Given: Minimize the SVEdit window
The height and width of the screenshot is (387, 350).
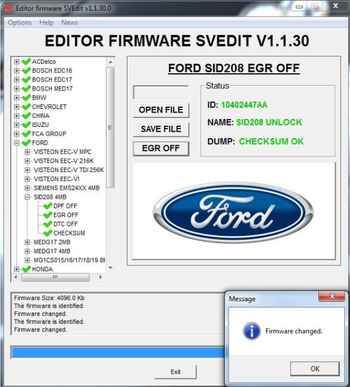Looking at the screenshot, I should [x=299, y=7].
